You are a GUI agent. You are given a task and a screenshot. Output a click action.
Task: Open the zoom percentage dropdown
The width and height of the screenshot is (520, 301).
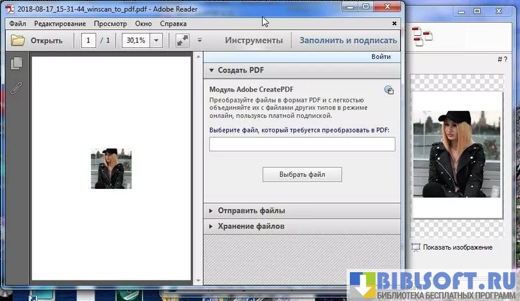point(156,40)
